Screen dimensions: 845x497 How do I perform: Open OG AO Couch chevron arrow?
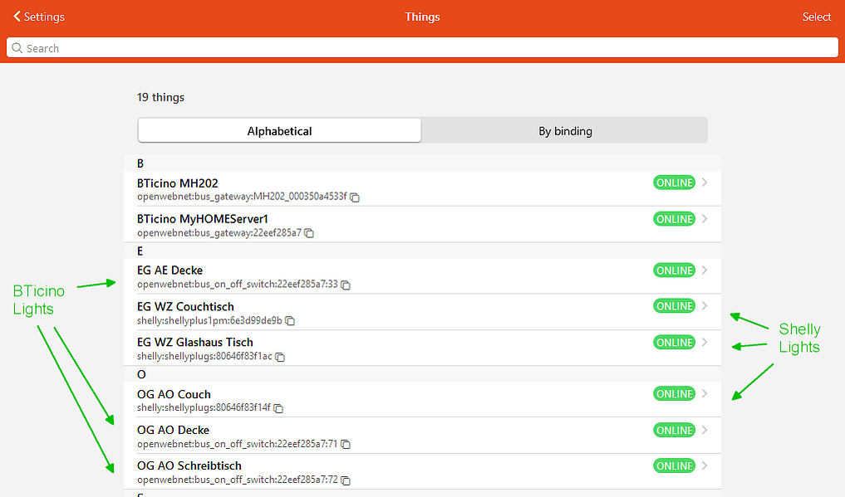[705, 394]
